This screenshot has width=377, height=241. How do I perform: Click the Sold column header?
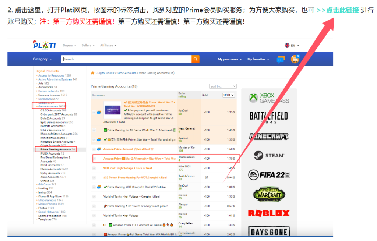click(205, 95)
